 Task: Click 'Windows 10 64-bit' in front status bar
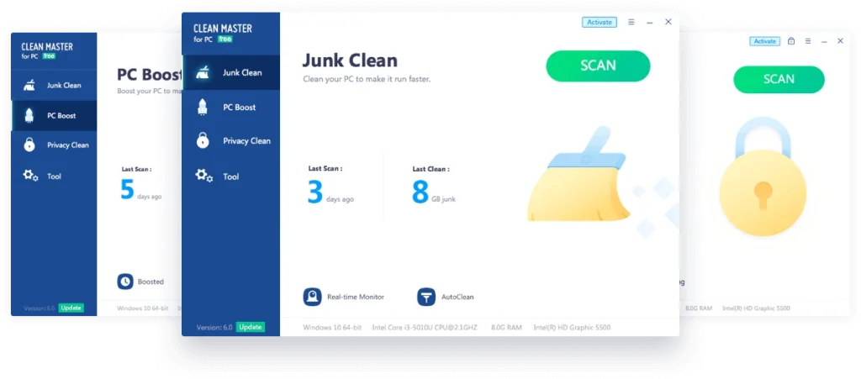click(x=332, y=328)
